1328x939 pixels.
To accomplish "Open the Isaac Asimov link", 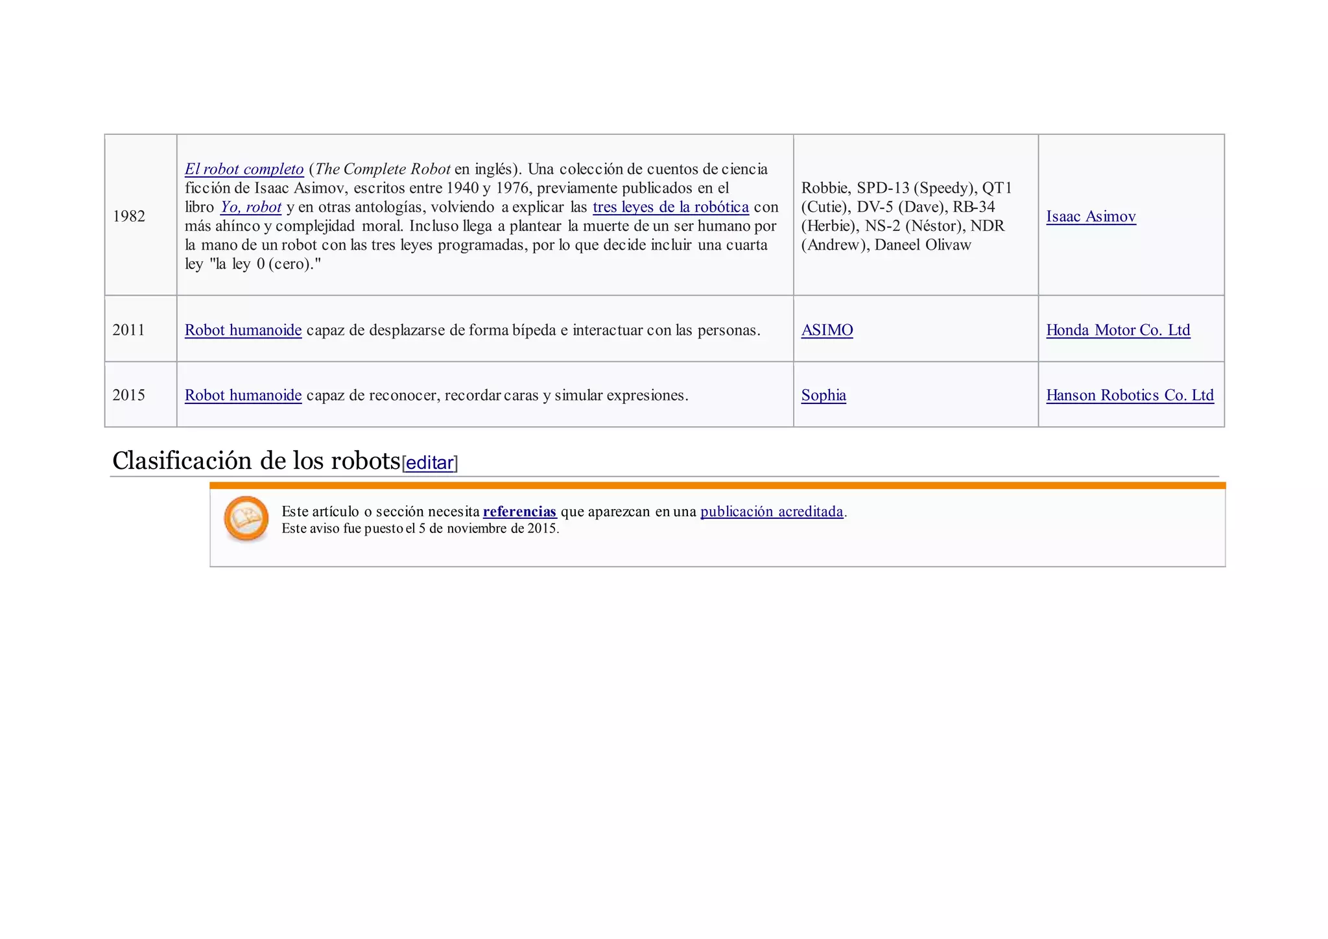I will click(x=1091, y=217).
